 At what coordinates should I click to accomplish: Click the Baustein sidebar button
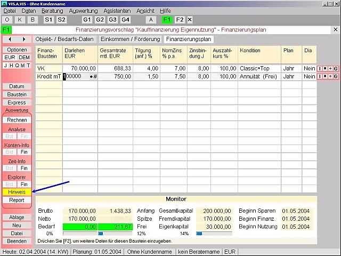[x=17, y=94]
